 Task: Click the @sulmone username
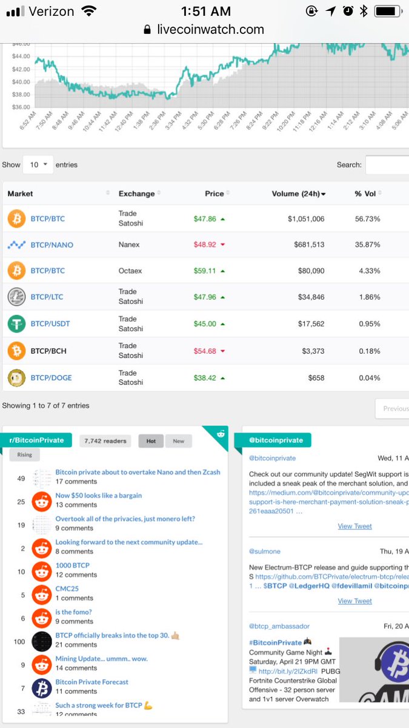264,551
